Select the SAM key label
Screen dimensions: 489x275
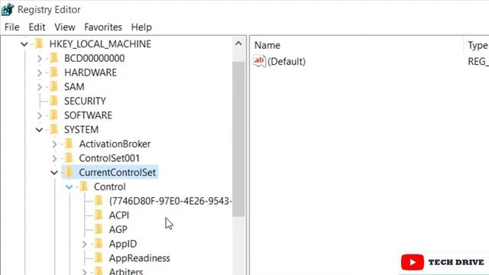tap(74, 86)
